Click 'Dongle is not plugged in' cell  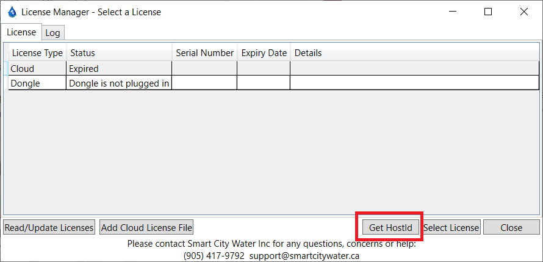[119, 83]
